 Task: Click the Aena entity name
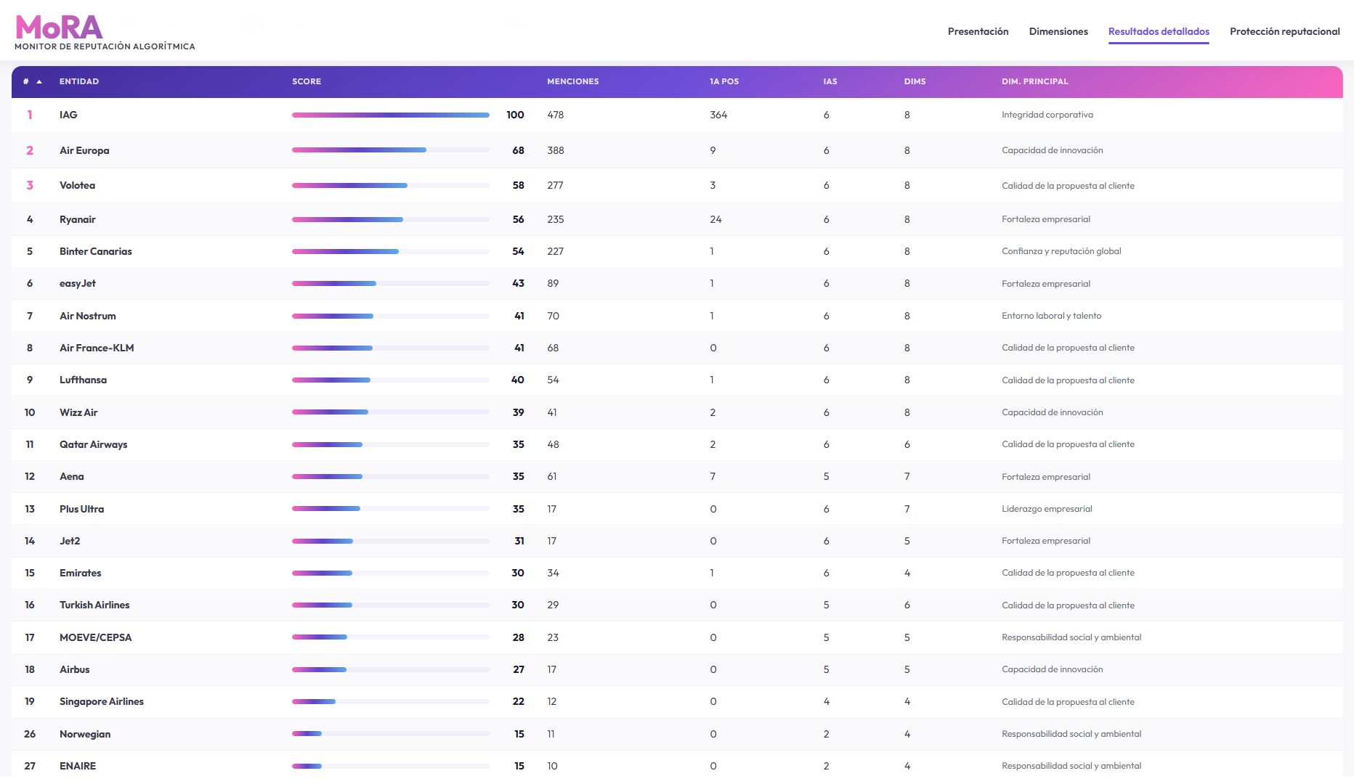pyautogui.click(x=72, y=477)
